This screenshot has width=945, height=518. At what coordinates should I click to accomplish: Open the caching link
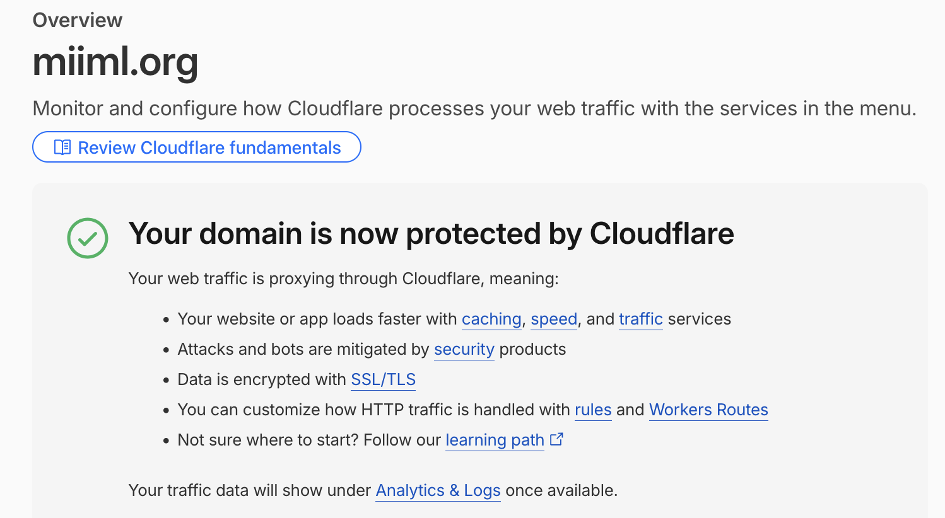(491, 319)
